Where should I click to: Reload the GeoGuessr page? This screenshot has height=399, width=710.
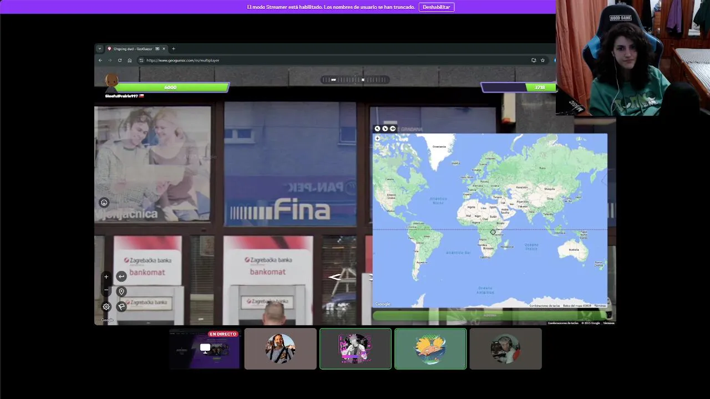click(120, 60)
